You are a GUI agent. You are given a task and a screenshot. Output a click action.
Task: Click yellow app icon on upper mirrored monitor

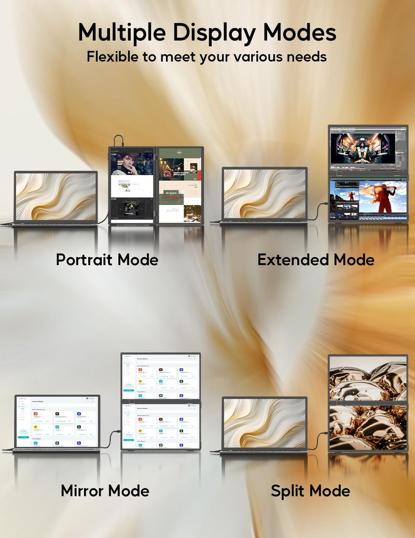point(140,382)
